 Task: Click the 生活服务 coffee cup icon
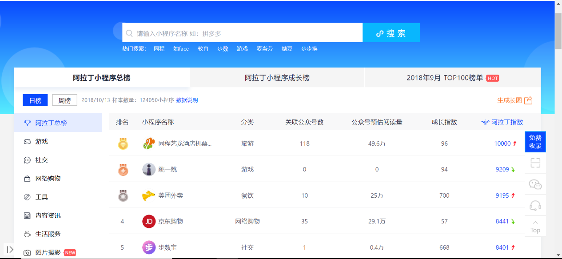(27, 234)
